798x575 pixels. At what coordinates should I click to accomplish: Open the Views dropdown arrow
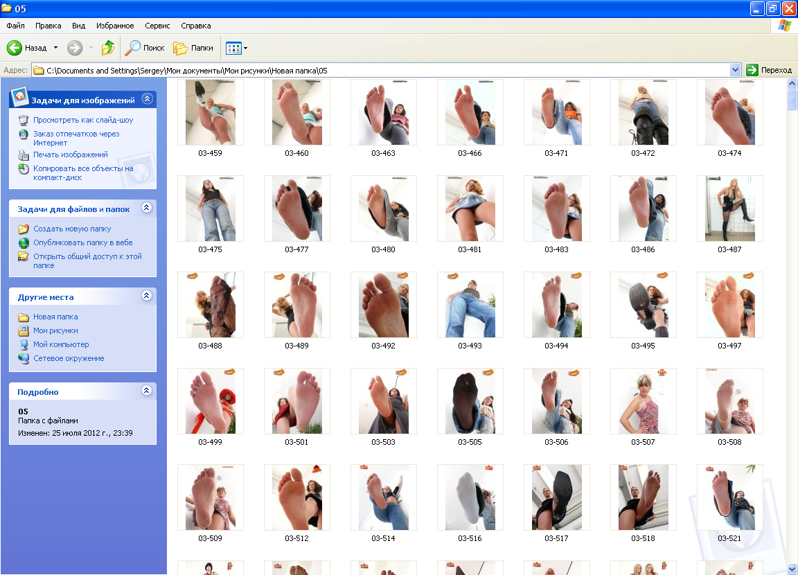pyautogui.click(x=245, y=48)
